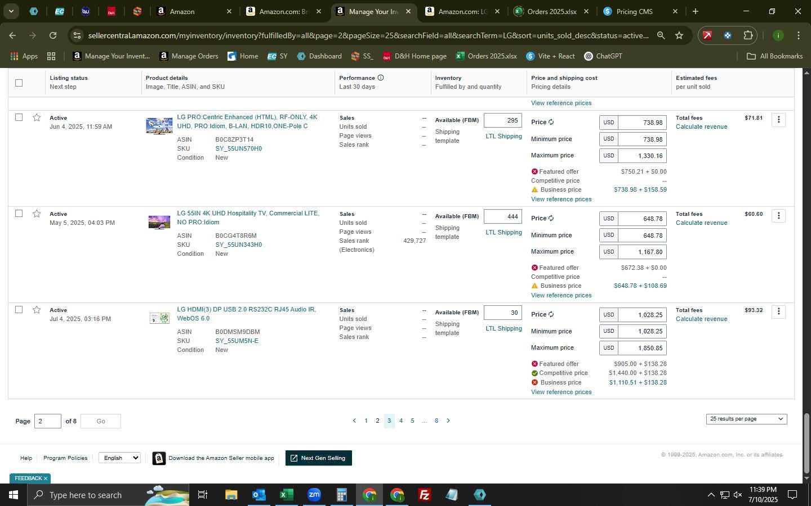This screenshot has width=811, height=506.
Task: Switch to the Orders 2025.xlsx tab
Action: [x=552, y=11]
